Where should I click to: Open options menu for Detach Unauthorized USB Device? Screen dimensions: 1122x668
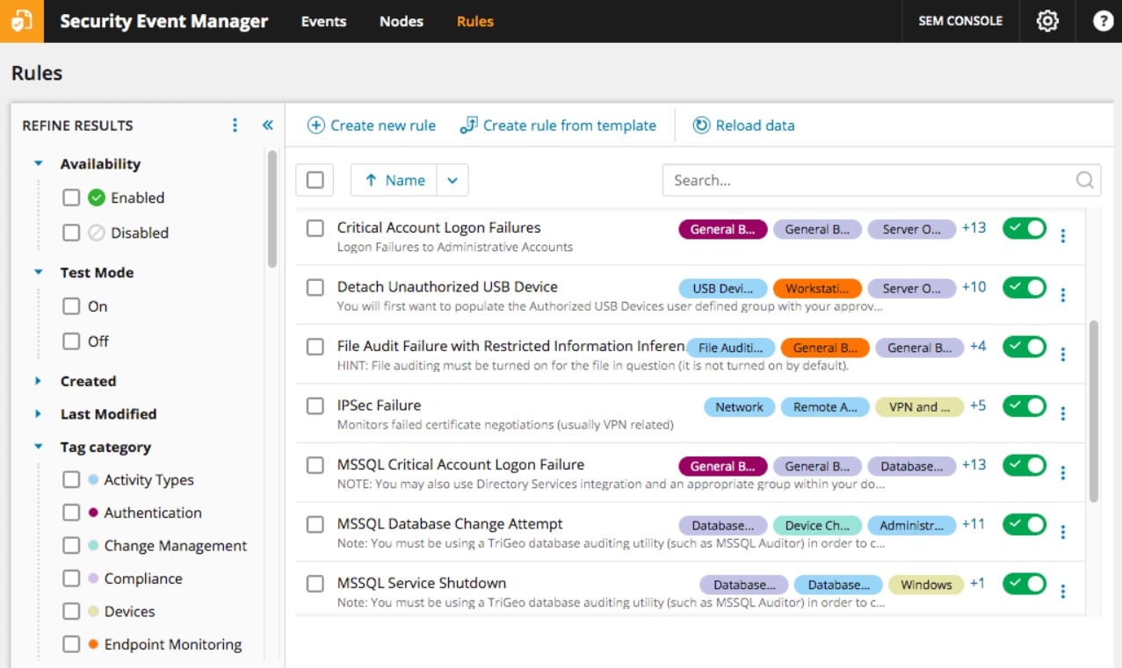(x=1063, y=295)
